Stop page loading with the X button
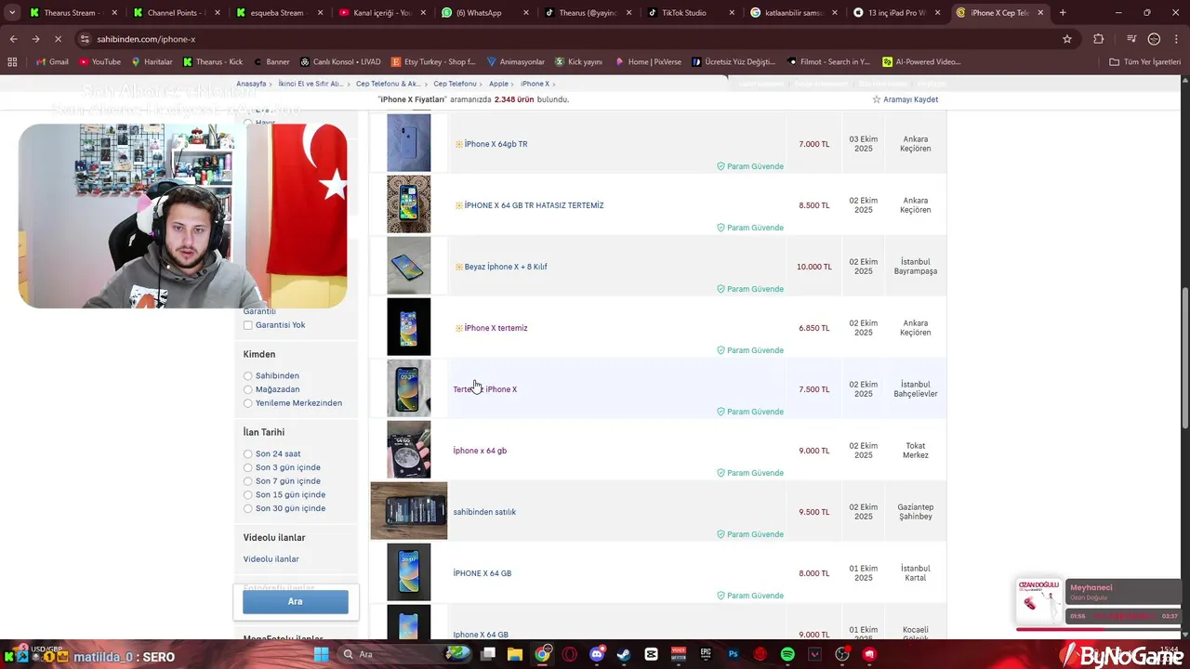This screenshot has height=669, width=1190. (x=58, y=39)
